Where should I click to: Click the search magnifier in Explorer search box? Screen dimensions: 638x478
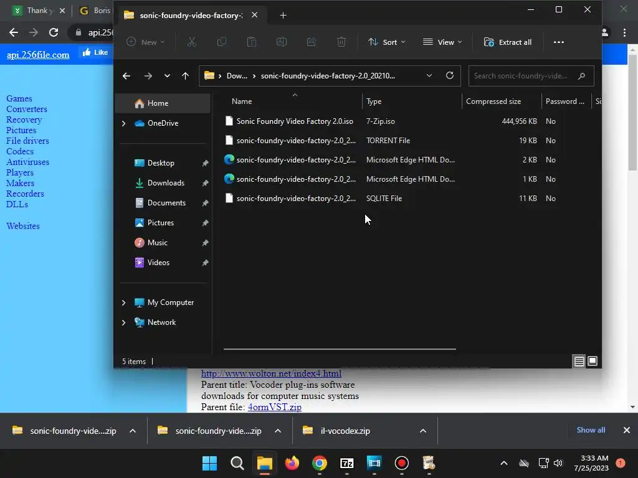[581, 76]
